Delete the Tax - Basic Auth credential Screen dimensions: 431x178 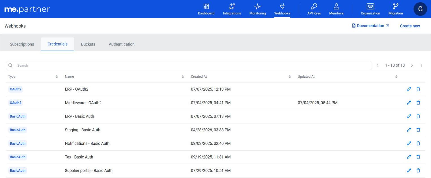(x=418, y=157)
